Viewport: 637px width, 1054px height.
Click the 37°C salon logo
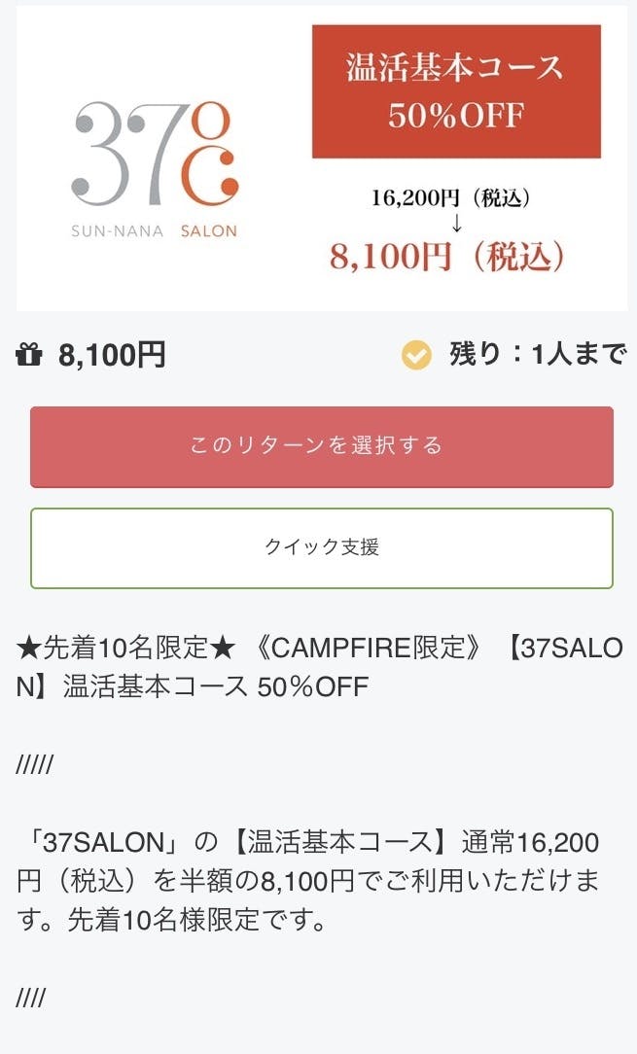156,156
